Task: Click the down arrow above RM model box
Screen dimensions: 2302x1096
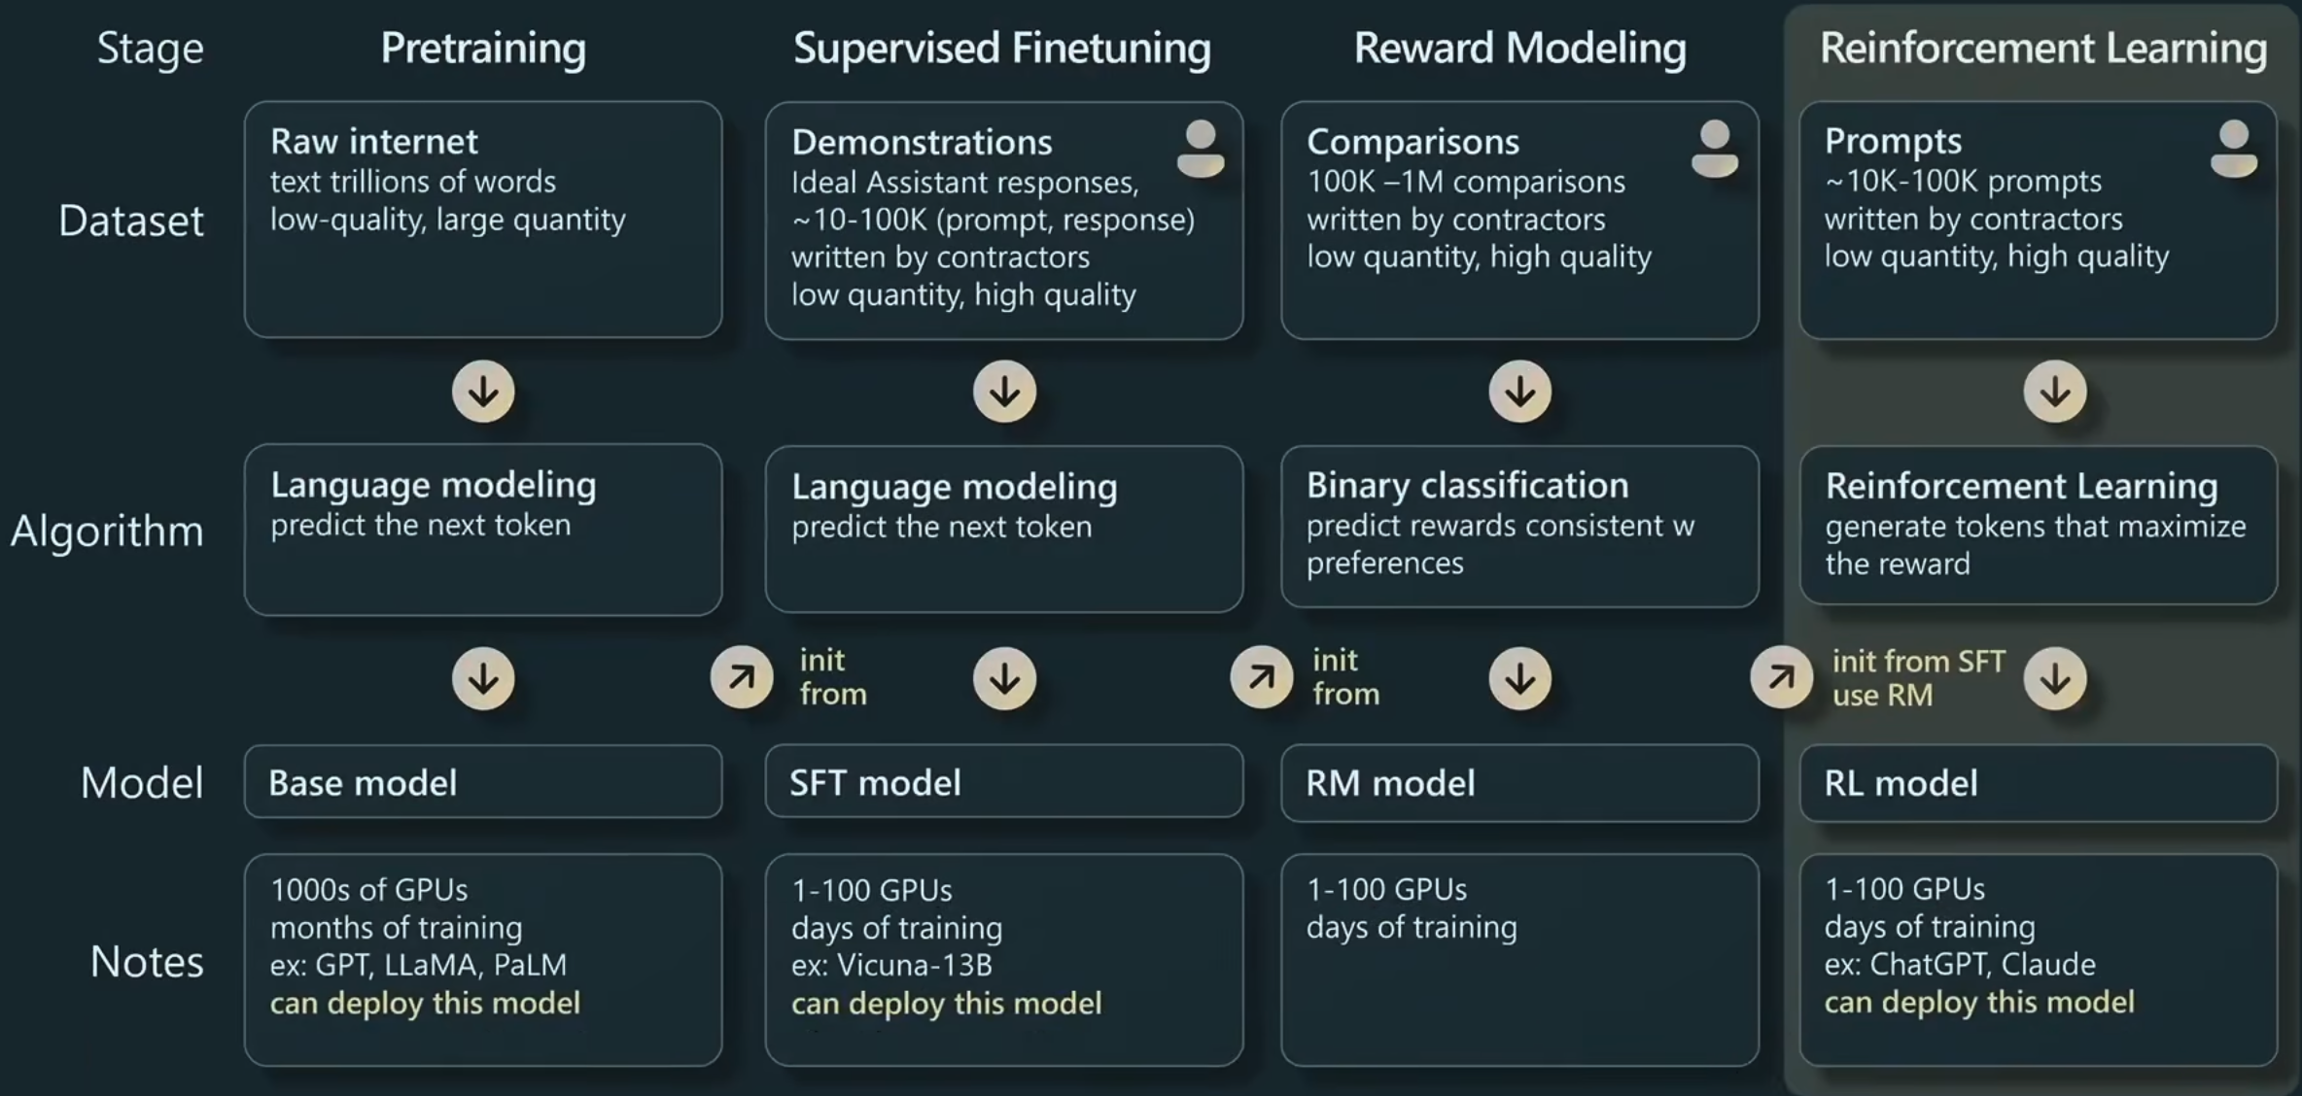Action: click(1520, 678)
